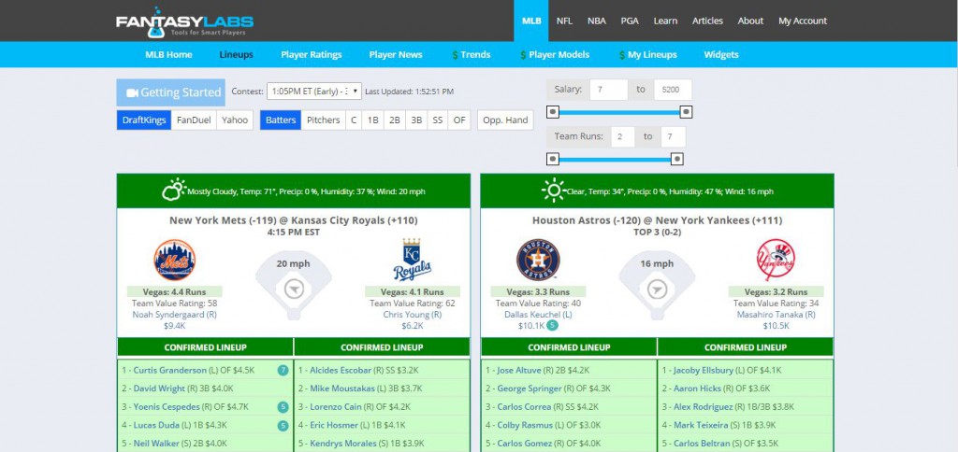The width and height of the screenshot is (958, 452).
Task: Click the badge 5 beside Dallas Keuchel salary
Action: [552, 326]
